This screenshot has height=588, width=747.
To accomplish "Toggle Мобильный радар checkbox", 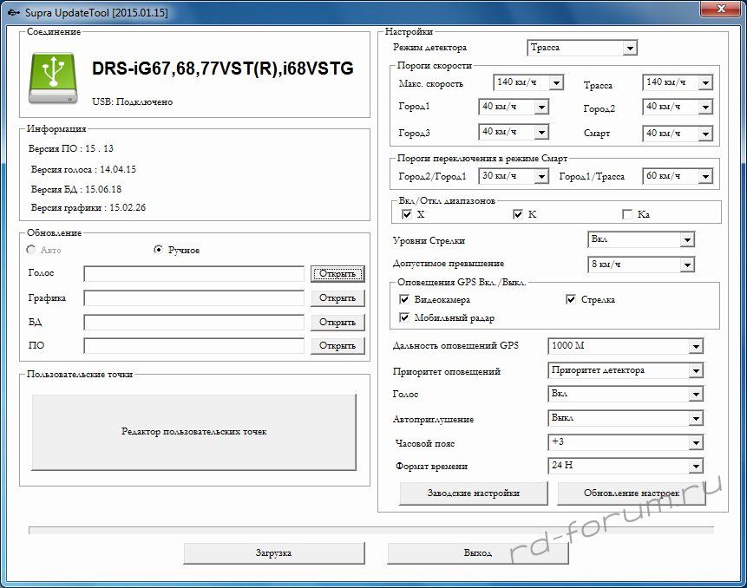I will [x=404, y=317].
